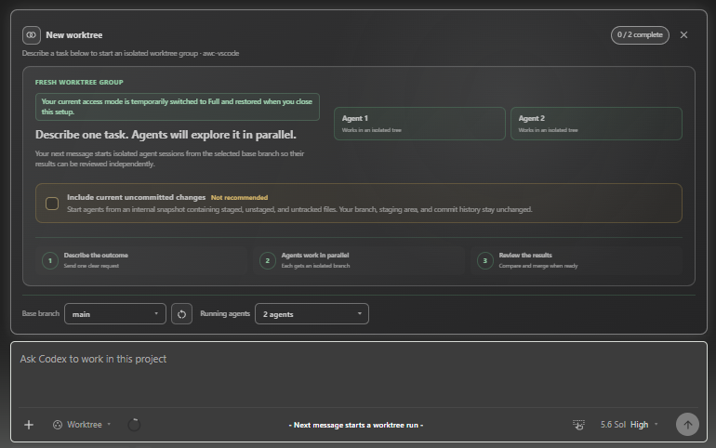Click the keyboard pointer icon
The height and width of the screenshot is (448, 716).
pyautogui.click(x=578, y=425)
